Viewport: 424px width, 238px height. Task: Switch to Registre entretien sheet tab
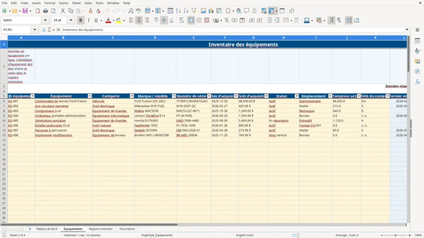point(101,229)
